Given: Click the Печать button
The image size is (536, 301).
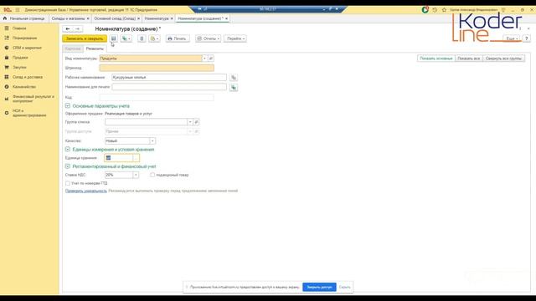Looking at the screenshot, I should [x=177, y=38].
